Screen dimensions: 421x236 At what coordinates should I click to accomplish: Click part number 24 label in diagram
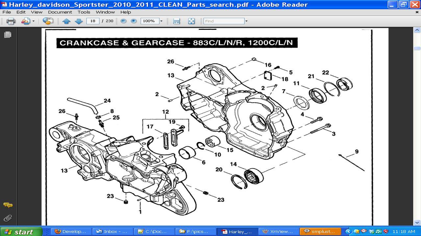pos(107,101)
